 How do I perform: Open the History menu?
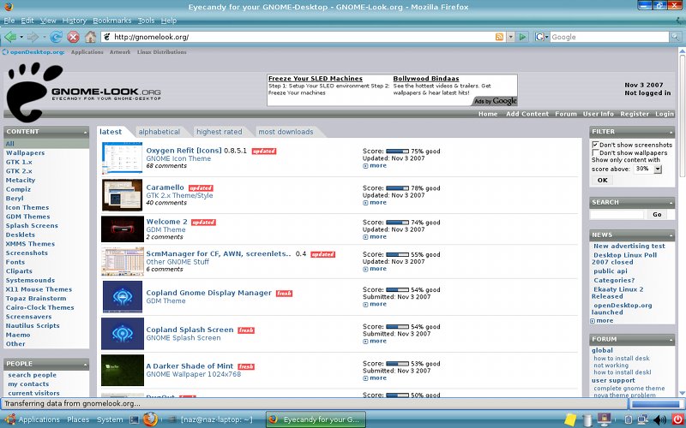pyautogui.click(x=75, y=21)
